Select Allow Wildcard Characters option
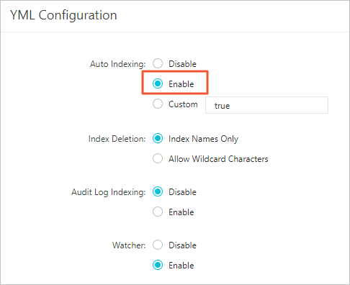350x285 pixels. pos(158,158)
